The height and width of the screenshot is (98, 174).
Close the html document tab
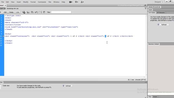(x=5, y=5)
